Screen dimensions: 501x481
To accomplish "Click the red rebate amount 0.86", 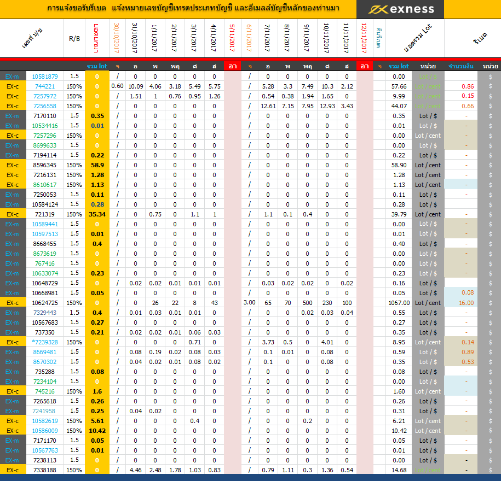I will 468,86.
